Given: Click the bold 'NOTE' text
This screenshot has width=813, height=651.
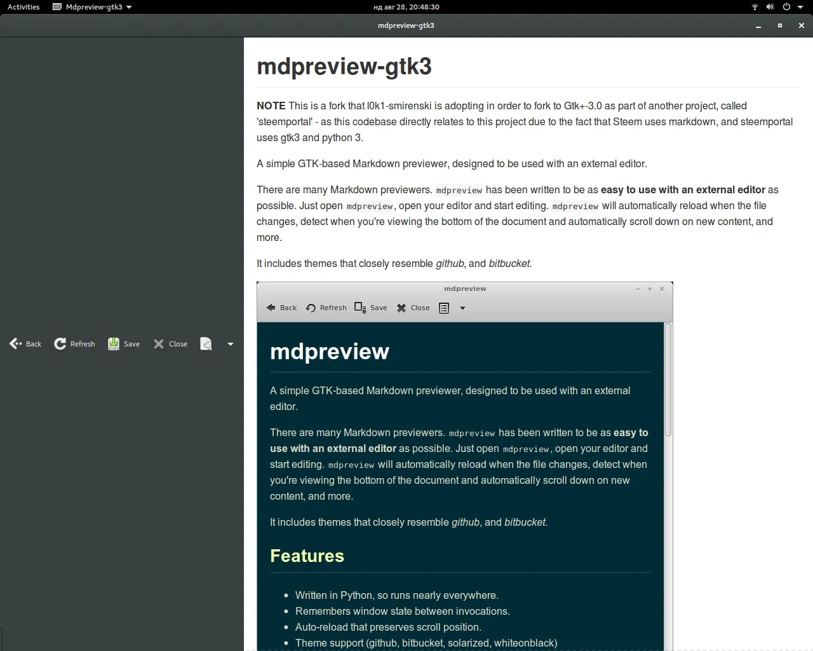Looking at the screenshot, I should coord(271,106).
